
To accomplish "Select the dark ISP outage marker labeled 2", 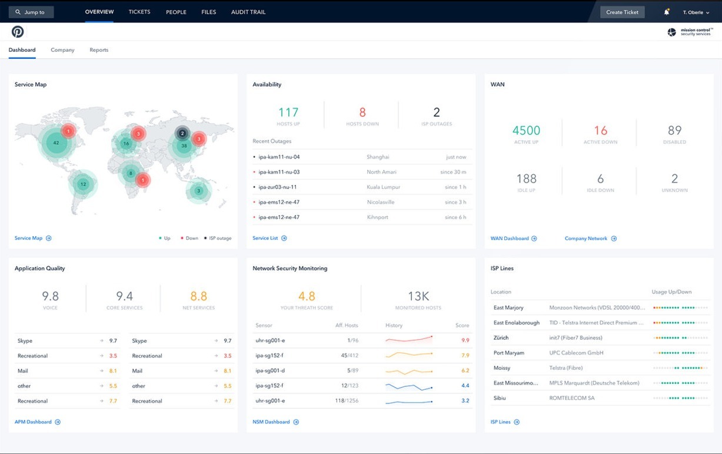I will [182, 134].
